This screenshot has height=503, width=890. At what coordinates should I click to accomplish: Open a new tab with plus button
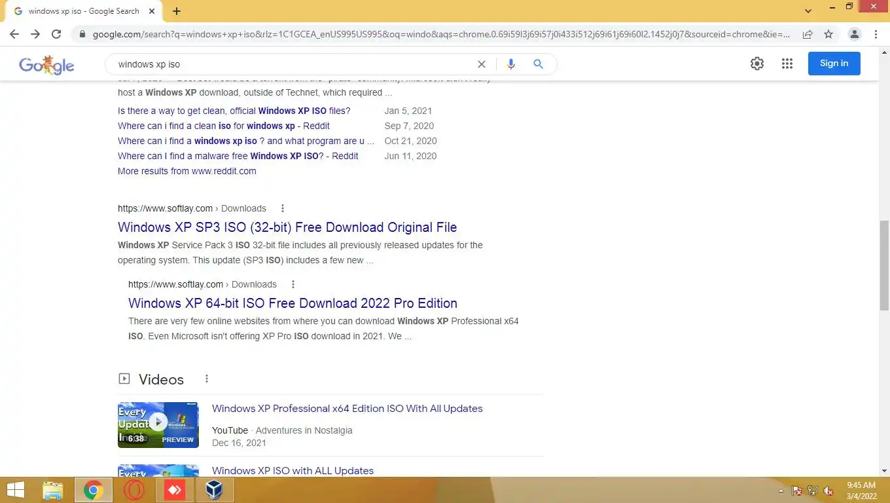point(177,11)
